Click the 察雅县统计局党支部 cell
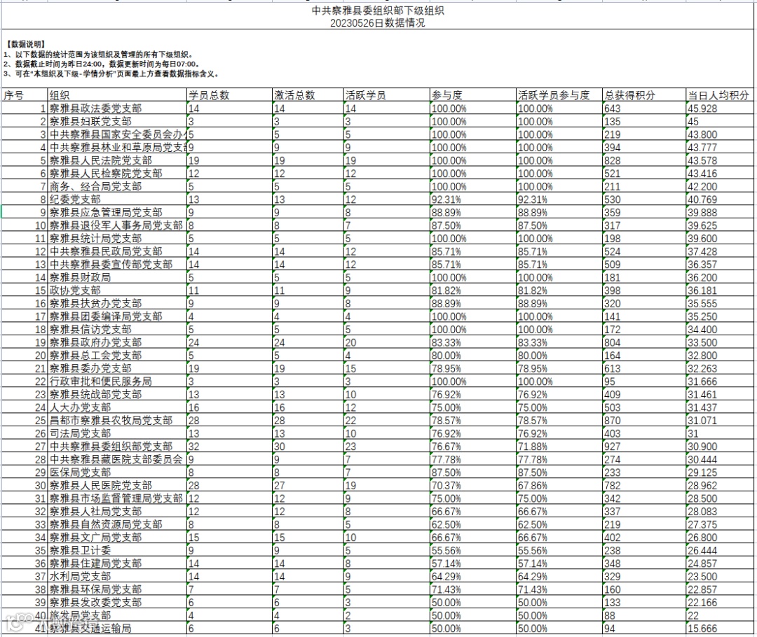757x637 pixels. point(117,238)
